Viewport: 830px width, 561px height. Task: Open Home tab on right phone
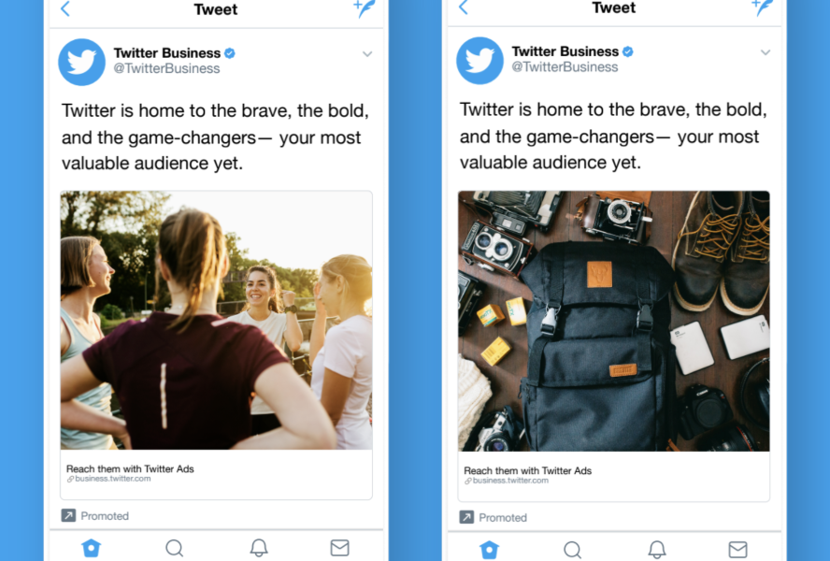click(x=489, y=550)
